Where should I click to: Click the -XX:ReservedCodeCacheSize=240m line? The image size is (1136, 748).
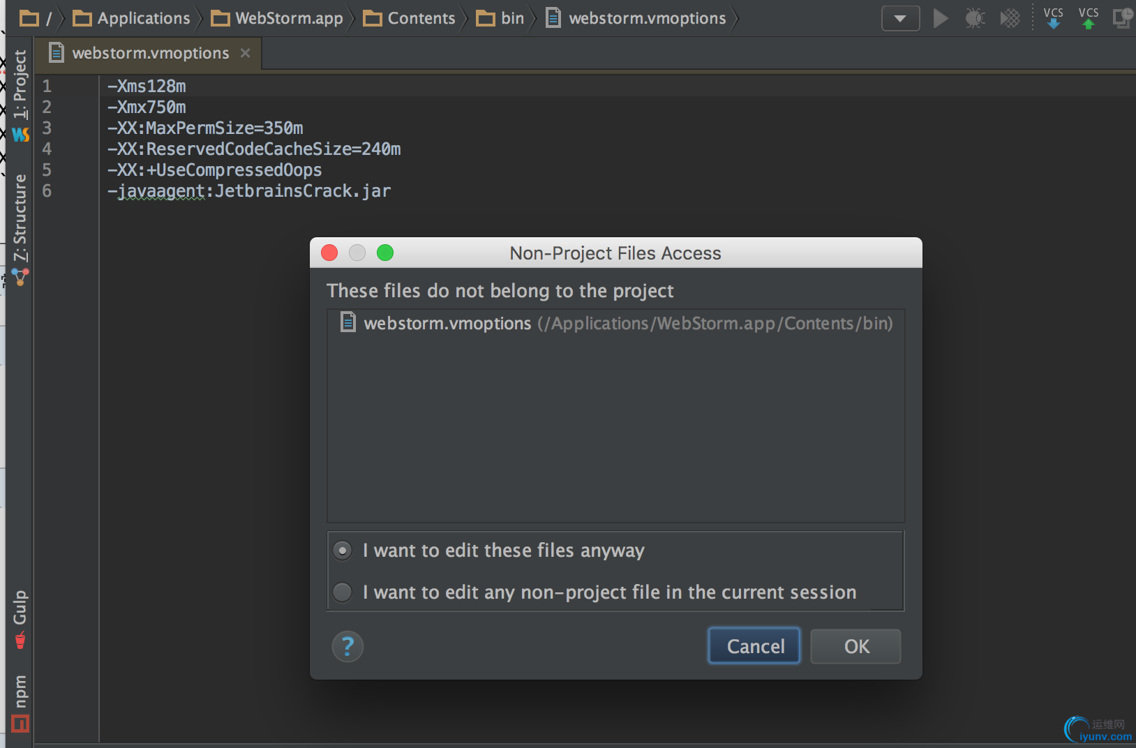click(x=254, y=149)
